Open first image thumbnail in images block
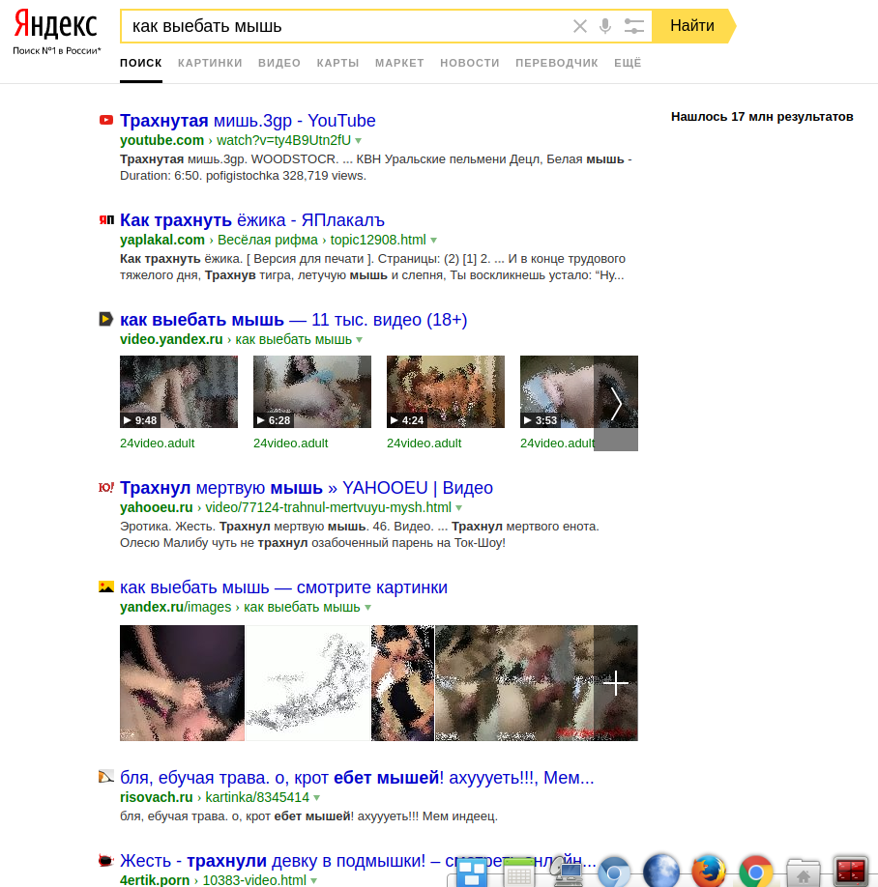 click(183, 683)
